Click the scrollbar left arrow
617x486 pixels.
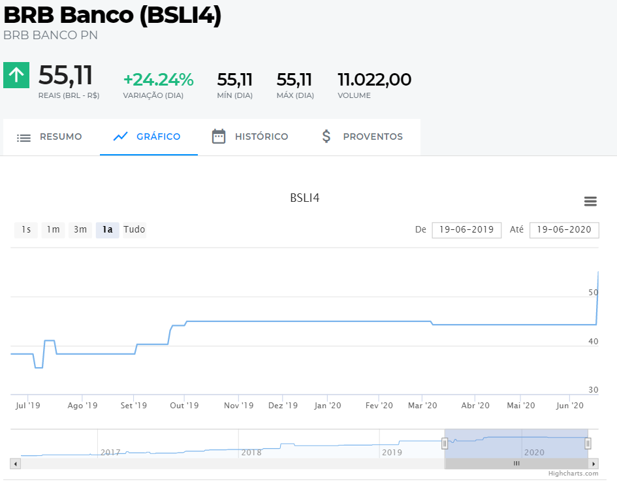click(x=16, y=464)
